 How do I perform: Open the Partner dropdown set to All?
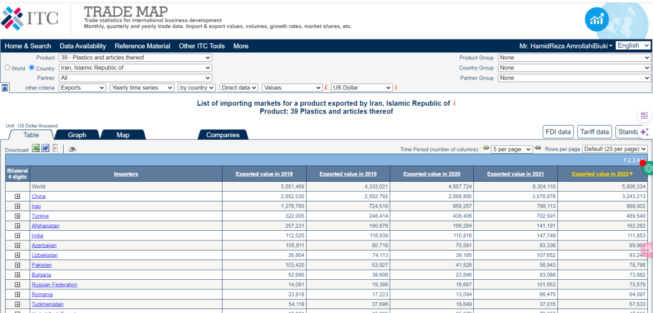coord(135,78)
